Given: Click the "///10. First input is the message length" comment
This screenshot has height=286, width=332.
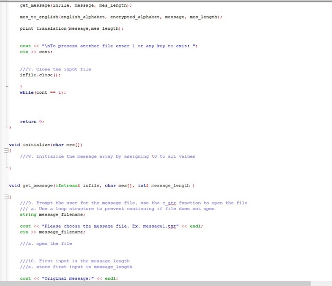Looking at the screenshot, I should (x=74, y=261).
